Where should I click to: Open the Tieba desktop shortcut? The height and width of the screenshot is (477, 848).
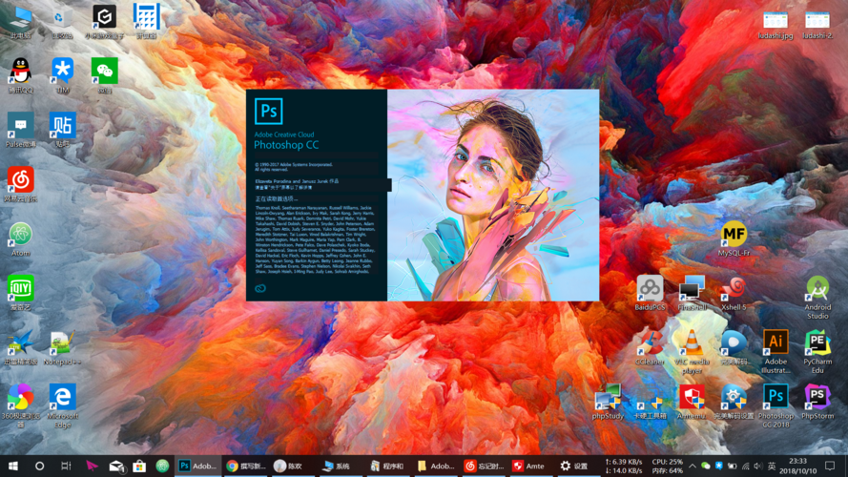62,131
